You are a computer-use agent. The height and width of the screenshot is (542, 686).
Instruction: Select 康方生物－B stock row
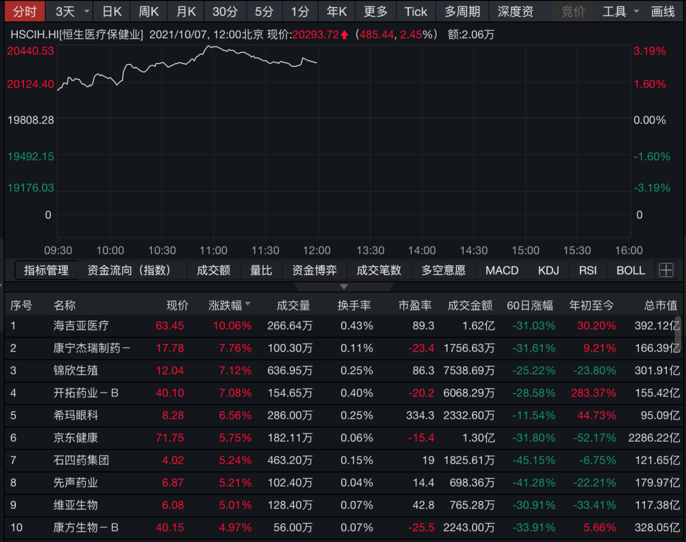343,527
